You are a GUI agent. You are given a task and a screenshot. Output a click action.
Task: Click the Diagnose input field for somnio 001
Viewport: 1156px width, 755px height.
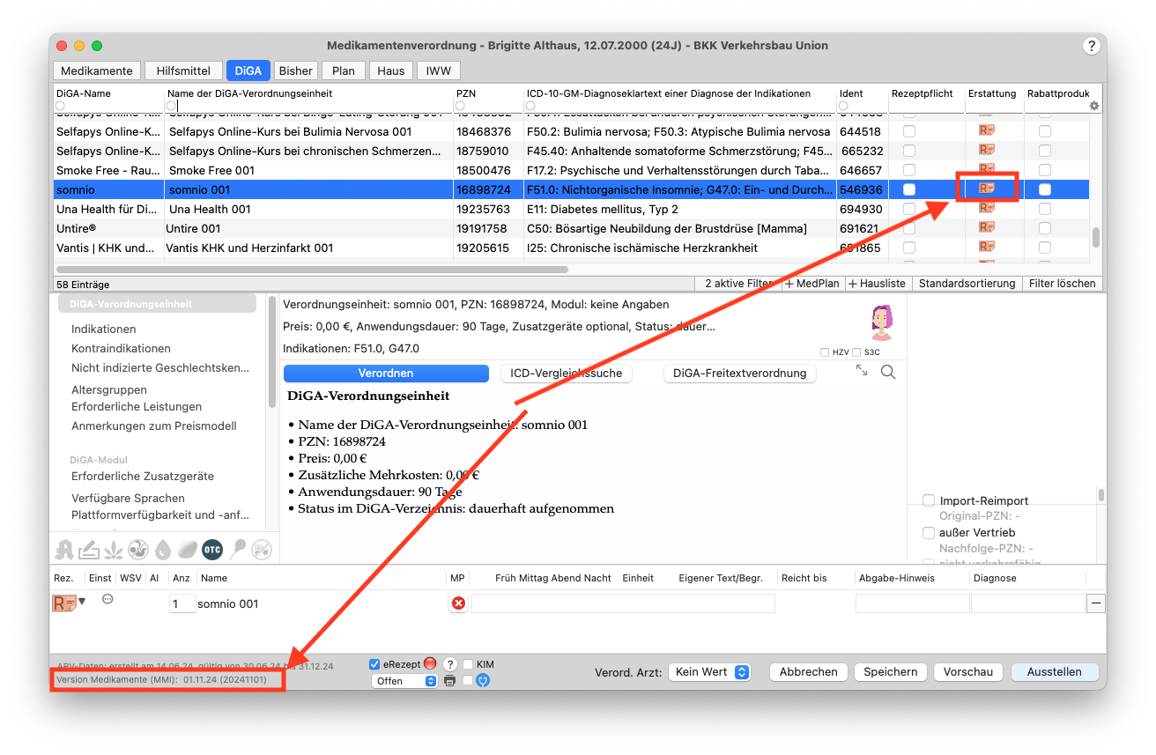pos(1027,603)
